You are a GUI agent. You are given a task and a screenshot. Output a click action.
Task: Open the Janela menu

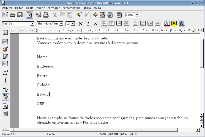[86, 8]
